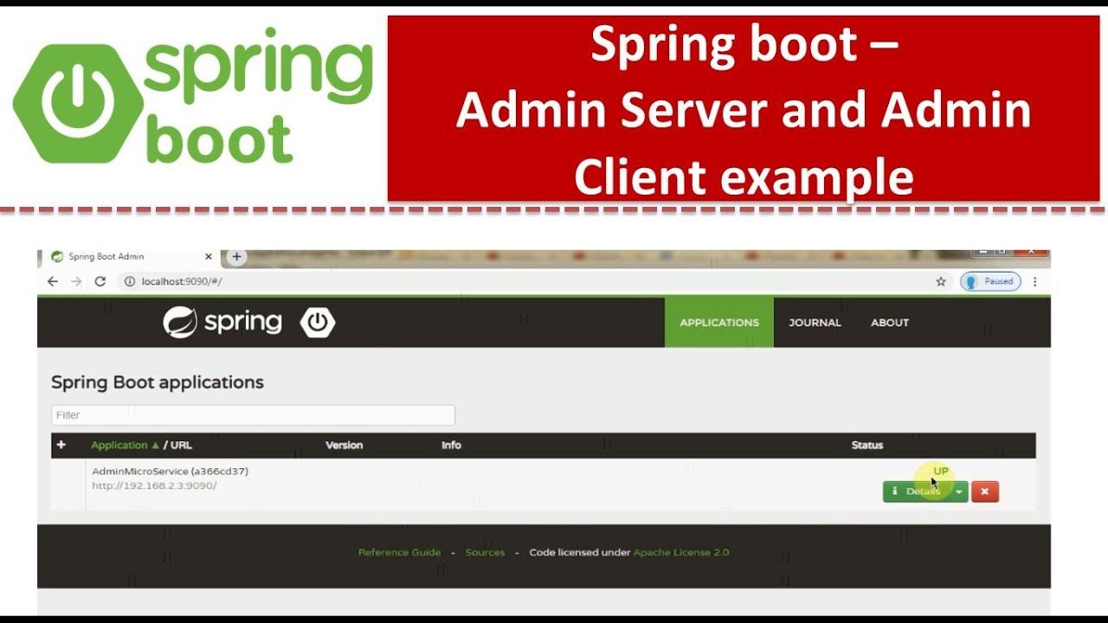Screen dimensions: 1108x623
Task: Select the ABOUT menu item
Action: [889, 322]
